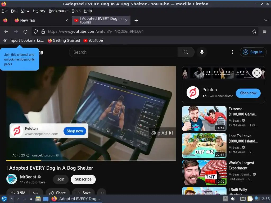The image size is (271, 203).
Task: Click the YouTube search magnifier button
Action: (186, 52)
